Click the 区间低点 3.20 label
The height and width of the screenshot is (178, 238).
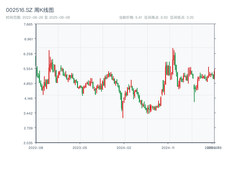pyautogui.click(x=182, y=18)
